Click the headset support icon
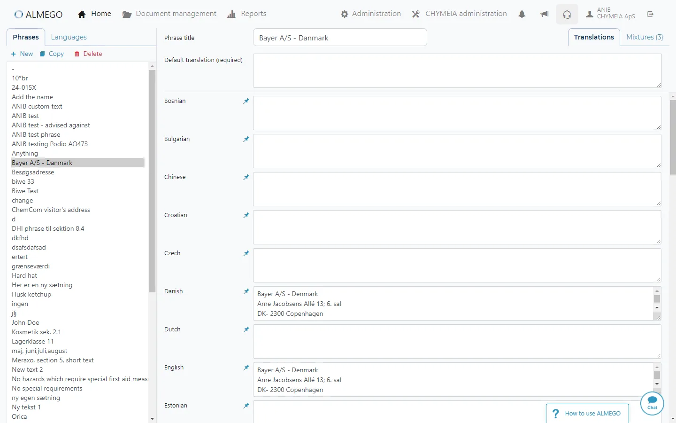The image size is (676, 423). (567, 15)
